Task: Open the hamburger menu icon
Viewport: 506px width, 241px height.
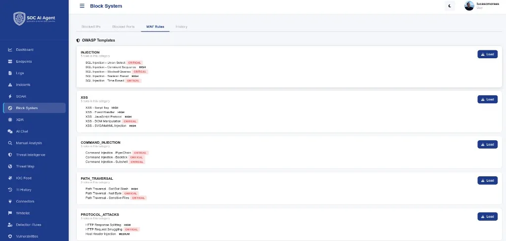Action: 82,6
